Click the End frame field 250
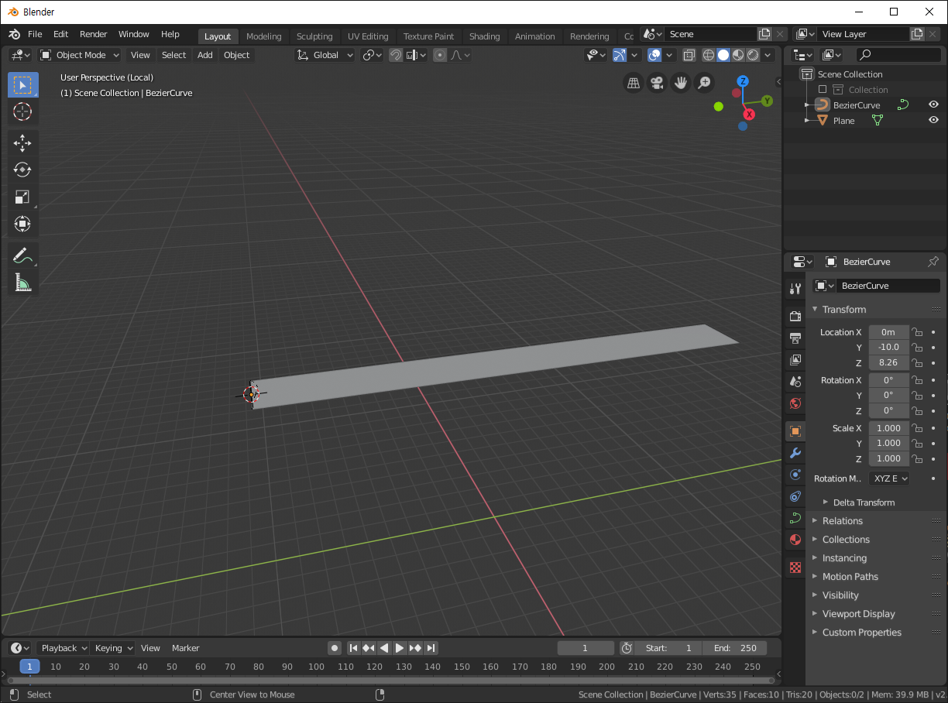 pos(735,648)
